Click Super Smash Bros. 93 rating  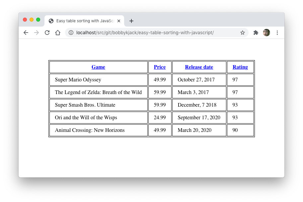(240, 105)
